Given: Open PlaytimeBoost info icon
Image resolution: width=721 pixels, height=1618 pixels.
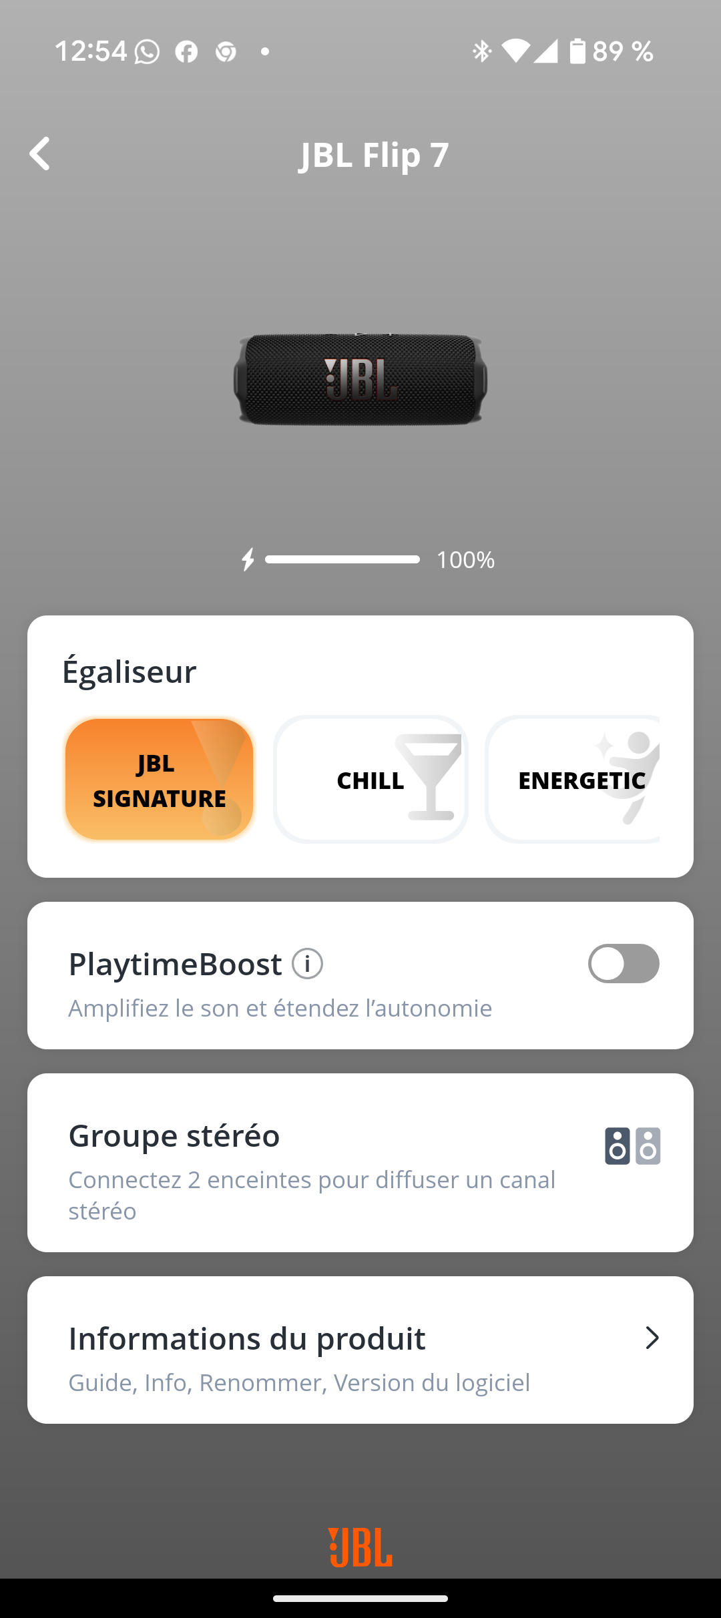Looking at the screenshot, I should pos(308,964).
